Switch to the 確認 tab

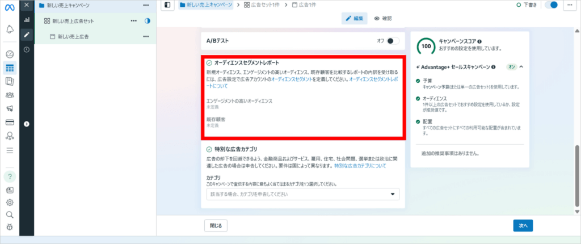tap(383, 19)
